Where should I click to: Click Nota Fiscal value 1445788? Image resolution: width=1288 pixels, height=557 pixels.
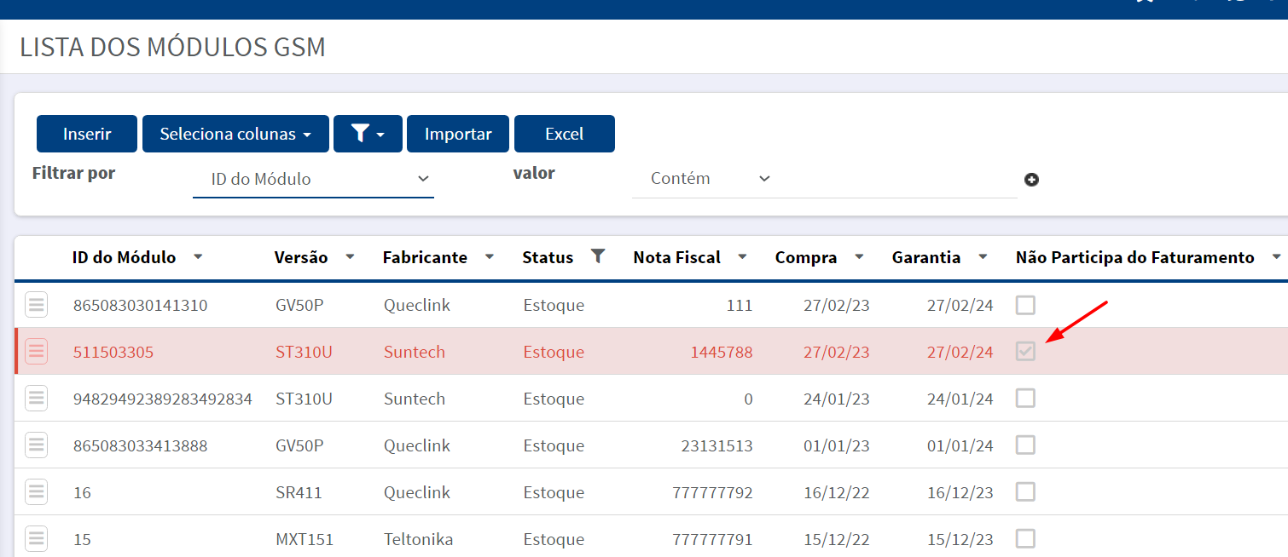tap(722, 352)
